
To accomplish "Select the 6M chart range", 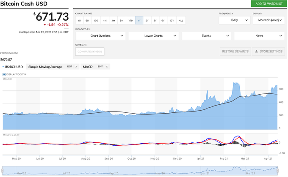I will click(x=122, y=21).
